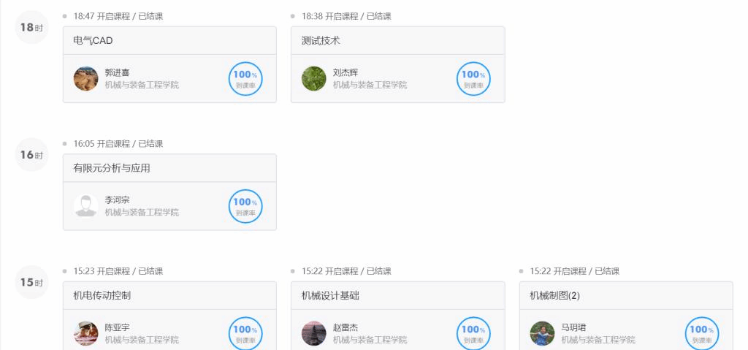
Task: Open the 有限元分析与应用 course
Action: (112, 168)
